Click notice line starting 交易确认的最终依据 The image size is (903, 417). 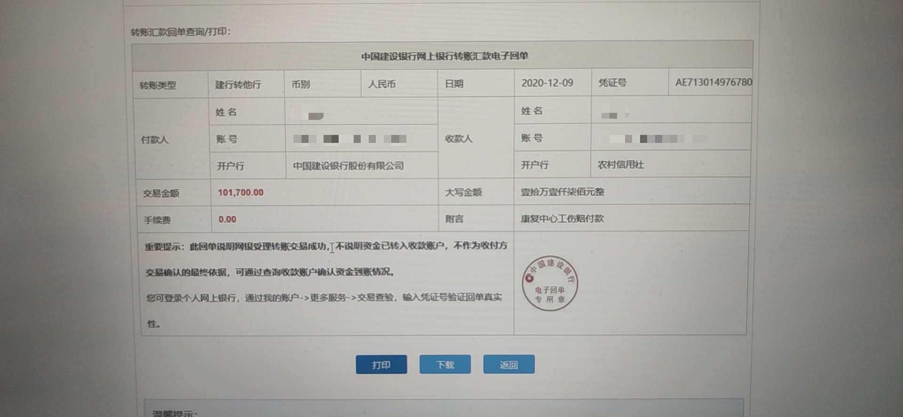270,272
